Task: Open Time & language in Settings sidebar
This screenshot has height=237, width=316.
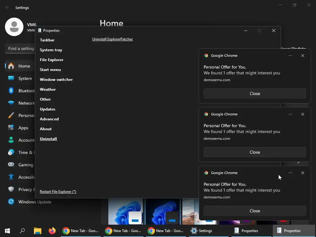Action: tap(20, 152)
